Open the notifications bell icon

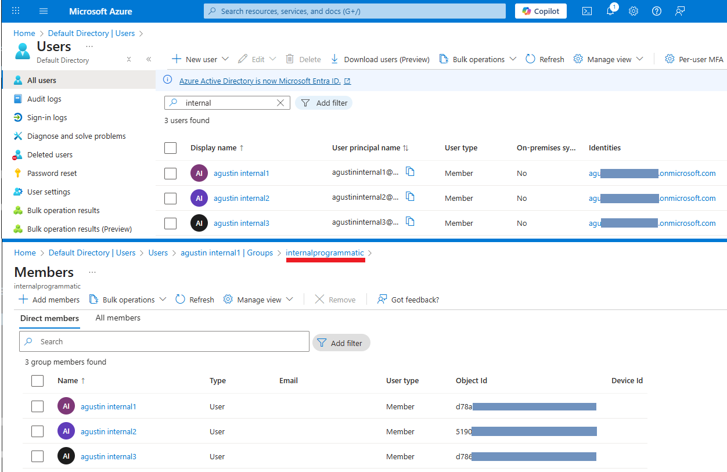pos(610,11)
